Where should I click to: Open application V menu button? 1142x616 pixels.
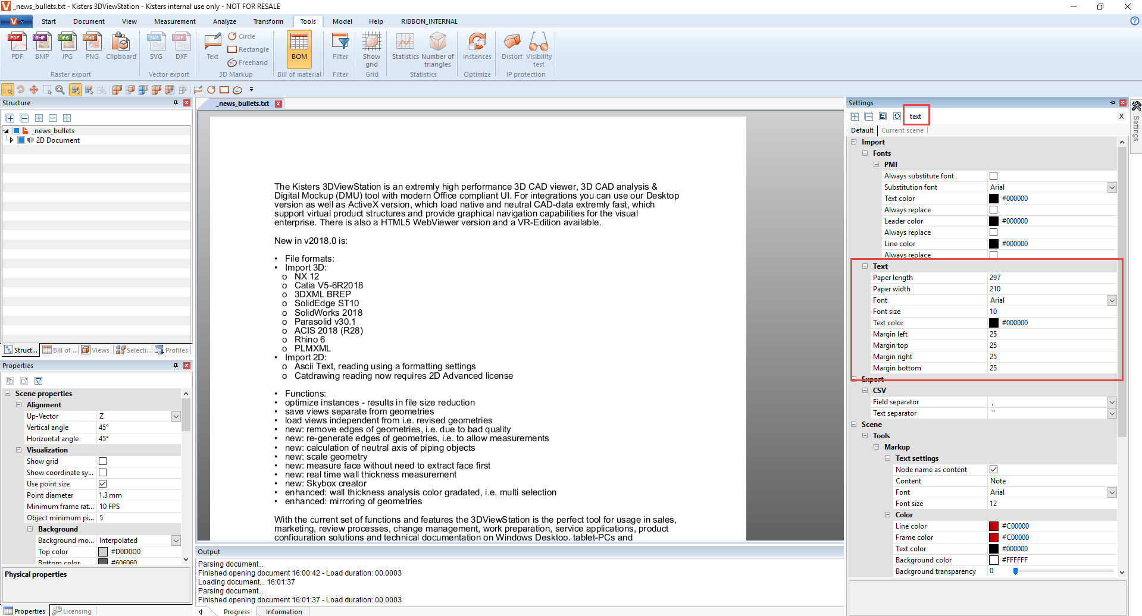[16, 21]
